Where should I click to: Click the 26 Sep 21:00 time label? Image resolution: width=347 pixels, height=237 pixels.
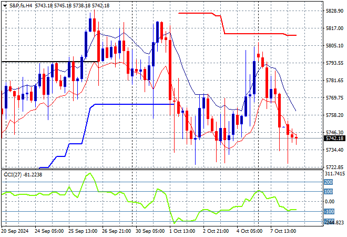(116, 231)
